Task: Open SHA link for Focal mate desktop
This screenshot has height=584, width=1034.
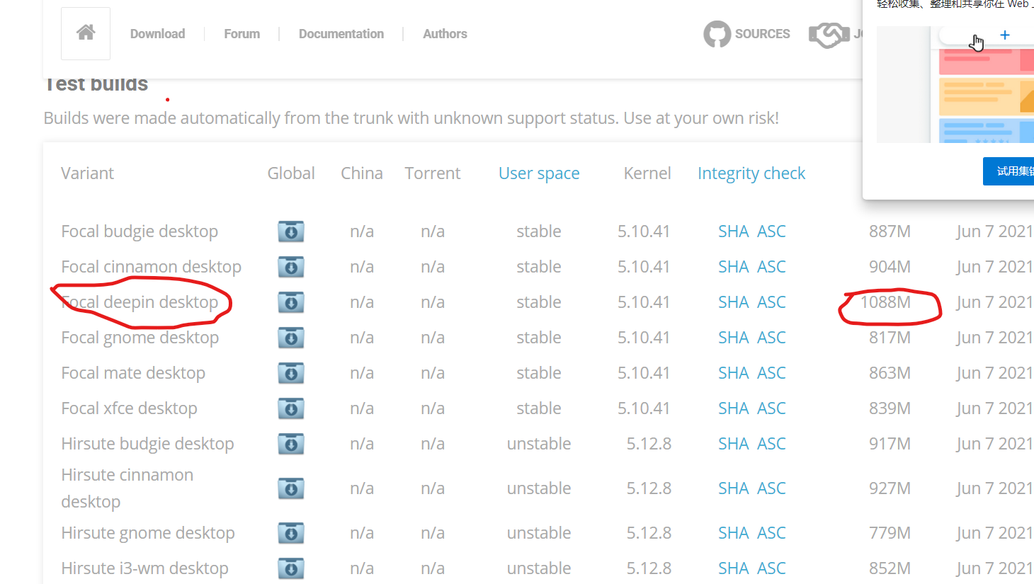Action: (734, 373)
